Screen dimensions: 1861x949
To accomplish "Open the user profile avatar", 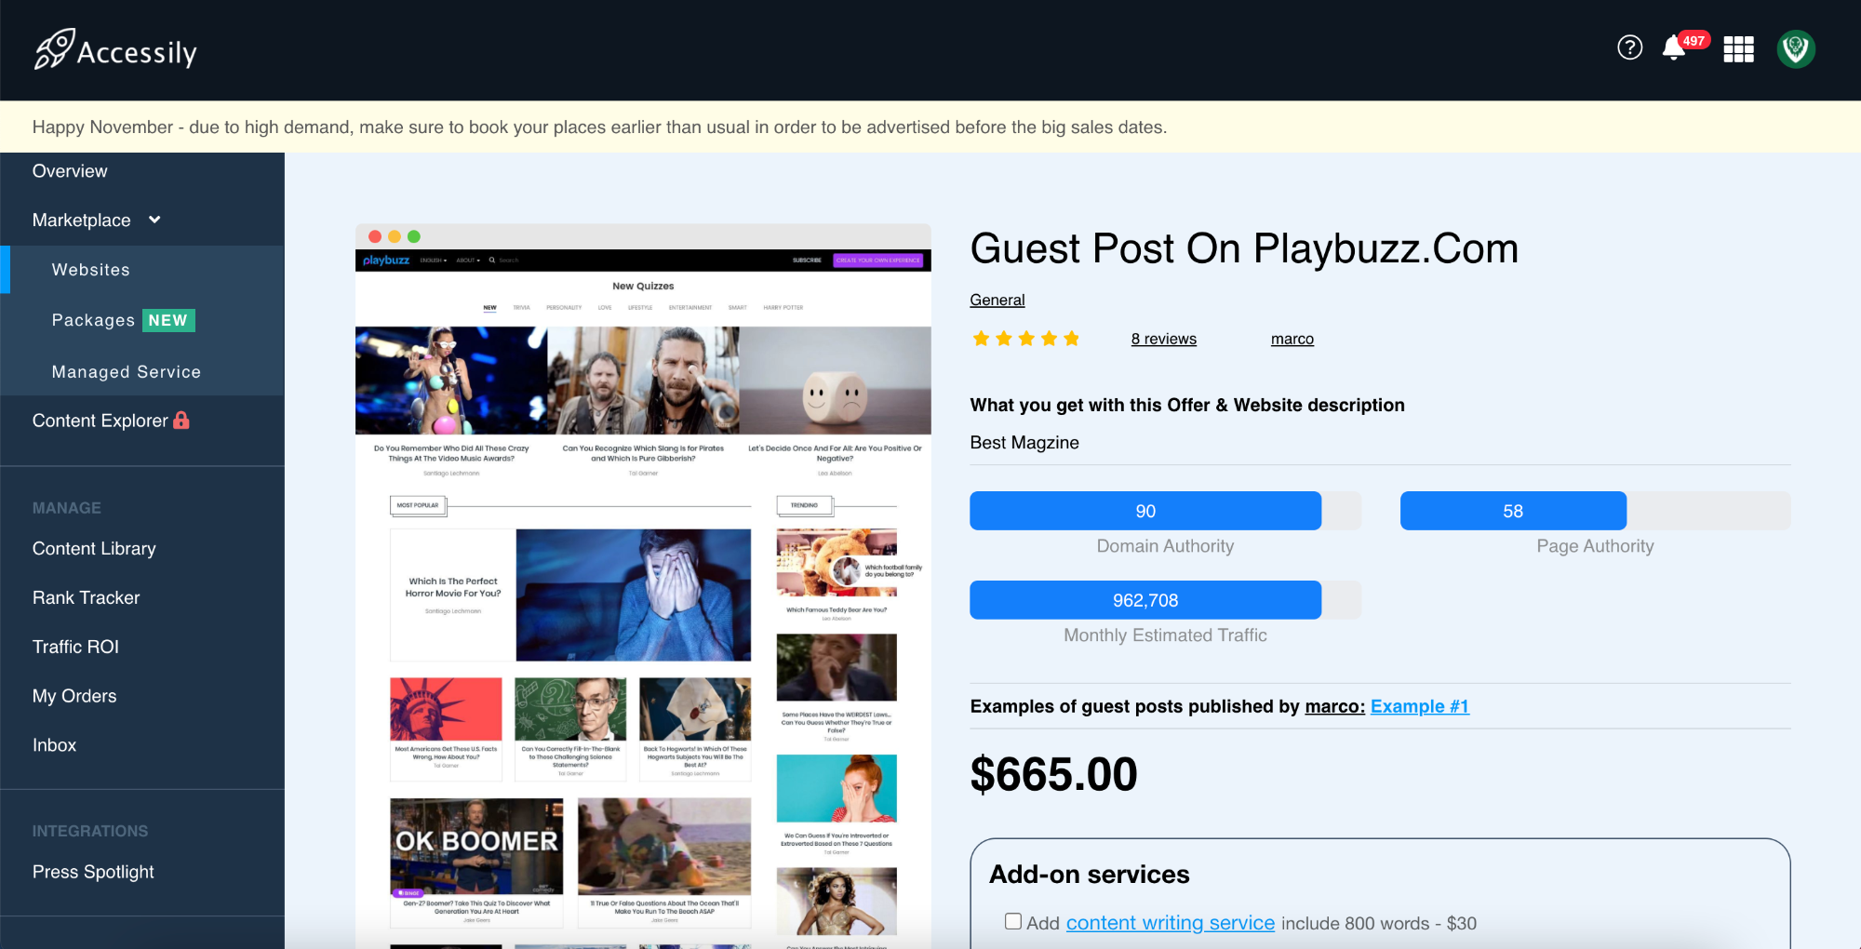I will point(1796,49).
